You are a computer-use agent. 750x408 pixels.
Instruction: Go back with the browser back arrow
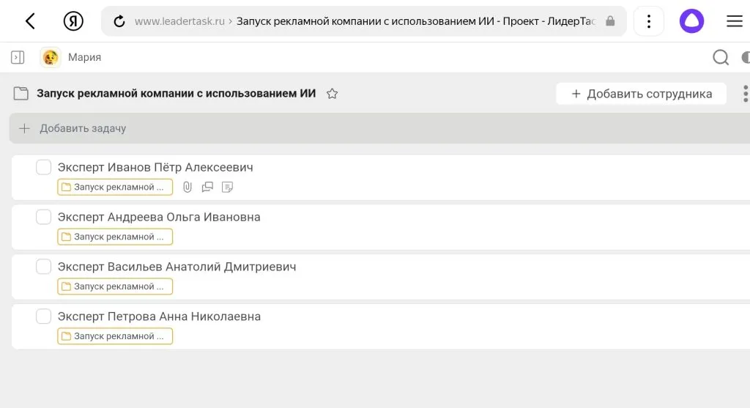(30, 21)
